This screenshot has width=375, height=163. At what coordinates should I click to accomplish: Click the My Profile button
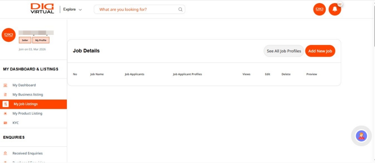click(41, 40)
